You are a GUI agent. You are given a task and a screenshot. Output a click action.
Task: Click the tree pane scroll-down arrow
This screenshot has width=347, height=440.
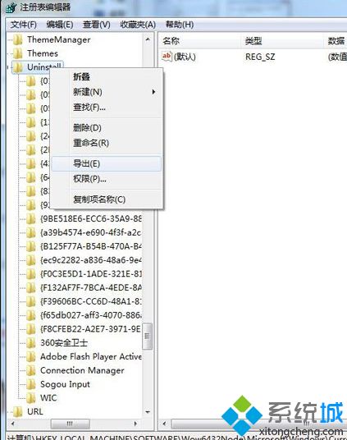pyautogui.click(x=148, y=412)
